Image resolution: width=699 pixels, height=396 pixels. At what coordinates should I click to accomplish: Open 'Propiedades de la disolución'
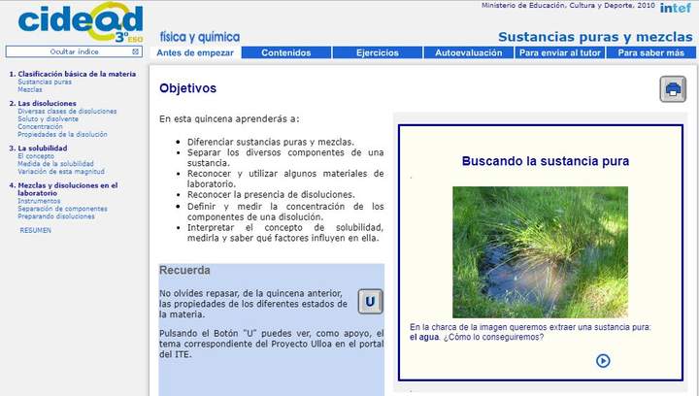(x=62, y=134)
